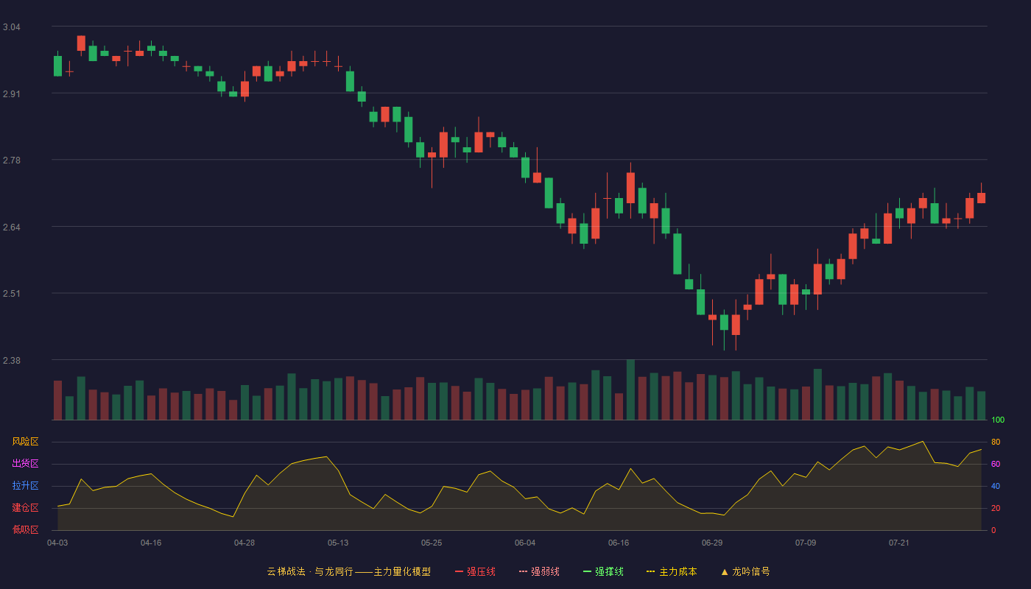Screen dimensions: 1031x589
Task: Click the 04-28 date label
Action: tap(244, 543)
